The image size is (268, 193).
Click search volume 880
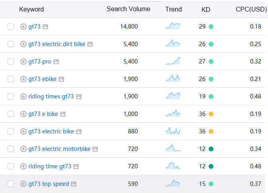point(133,131)
